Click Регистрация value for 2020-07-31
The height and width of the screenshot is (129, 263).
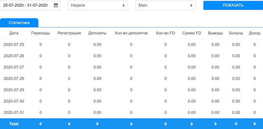69,113
